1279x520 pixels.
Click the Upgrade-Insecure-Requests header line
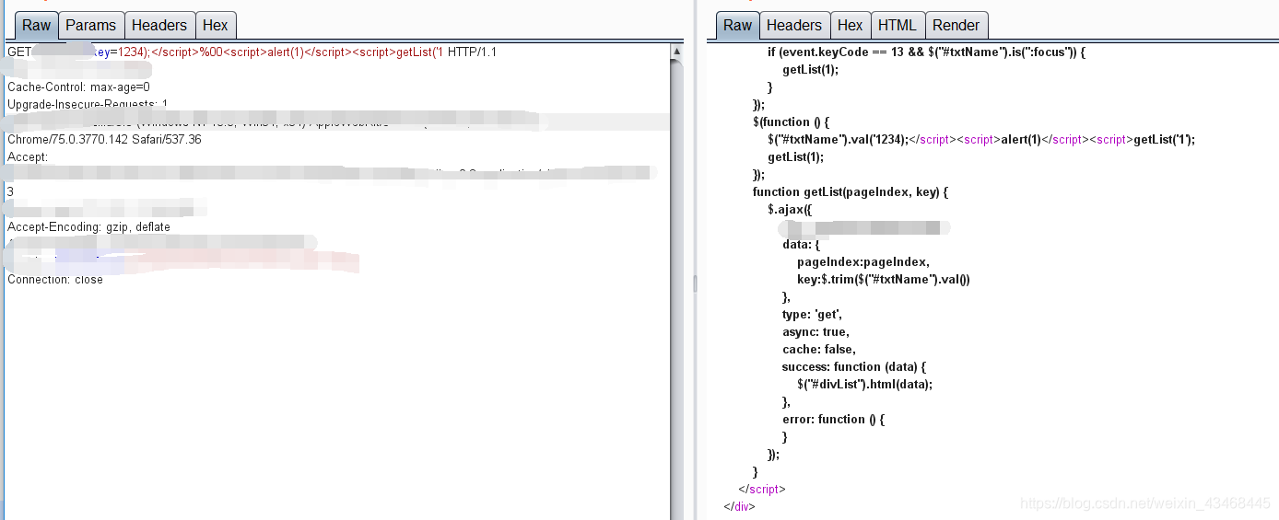pos(88,105)
